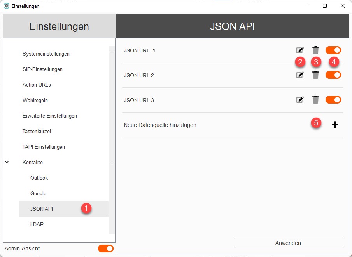This screenshot has height=257, width=352.
Task: Toggle JSON URL 1 off
Action: (333, 50)
